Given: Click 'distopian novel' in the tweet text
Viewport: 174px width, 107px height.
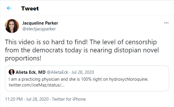Looking at the screenshot, I should [136, 50].
